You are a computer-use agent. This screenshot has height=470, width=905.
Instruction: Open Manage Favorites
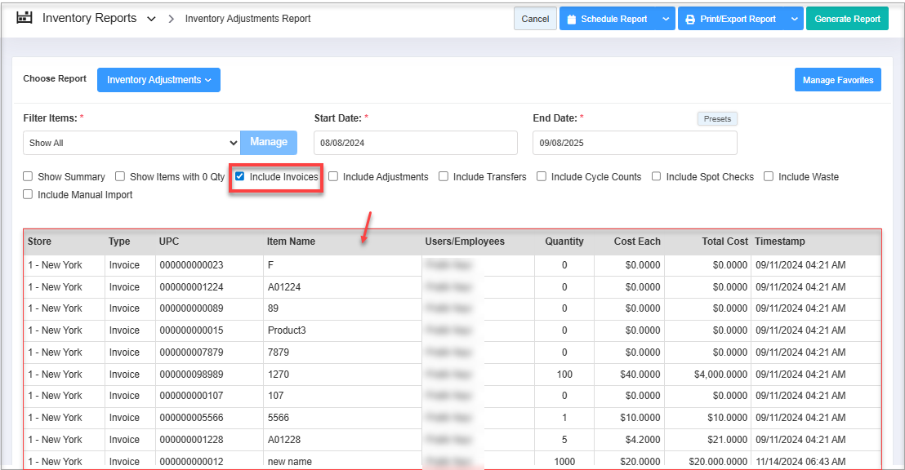click(837, 80)
